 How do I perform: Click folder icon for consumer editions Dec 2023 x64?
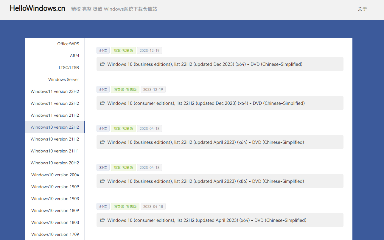coord(102,103)
